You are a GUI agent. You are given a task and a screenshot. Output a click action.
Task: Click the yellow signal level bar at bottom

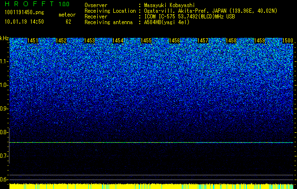pos(151,186)
